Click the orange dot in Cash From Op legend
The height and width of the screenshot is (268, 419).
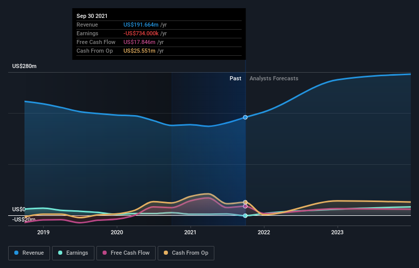pyautogui.click(x=166, y=253)
